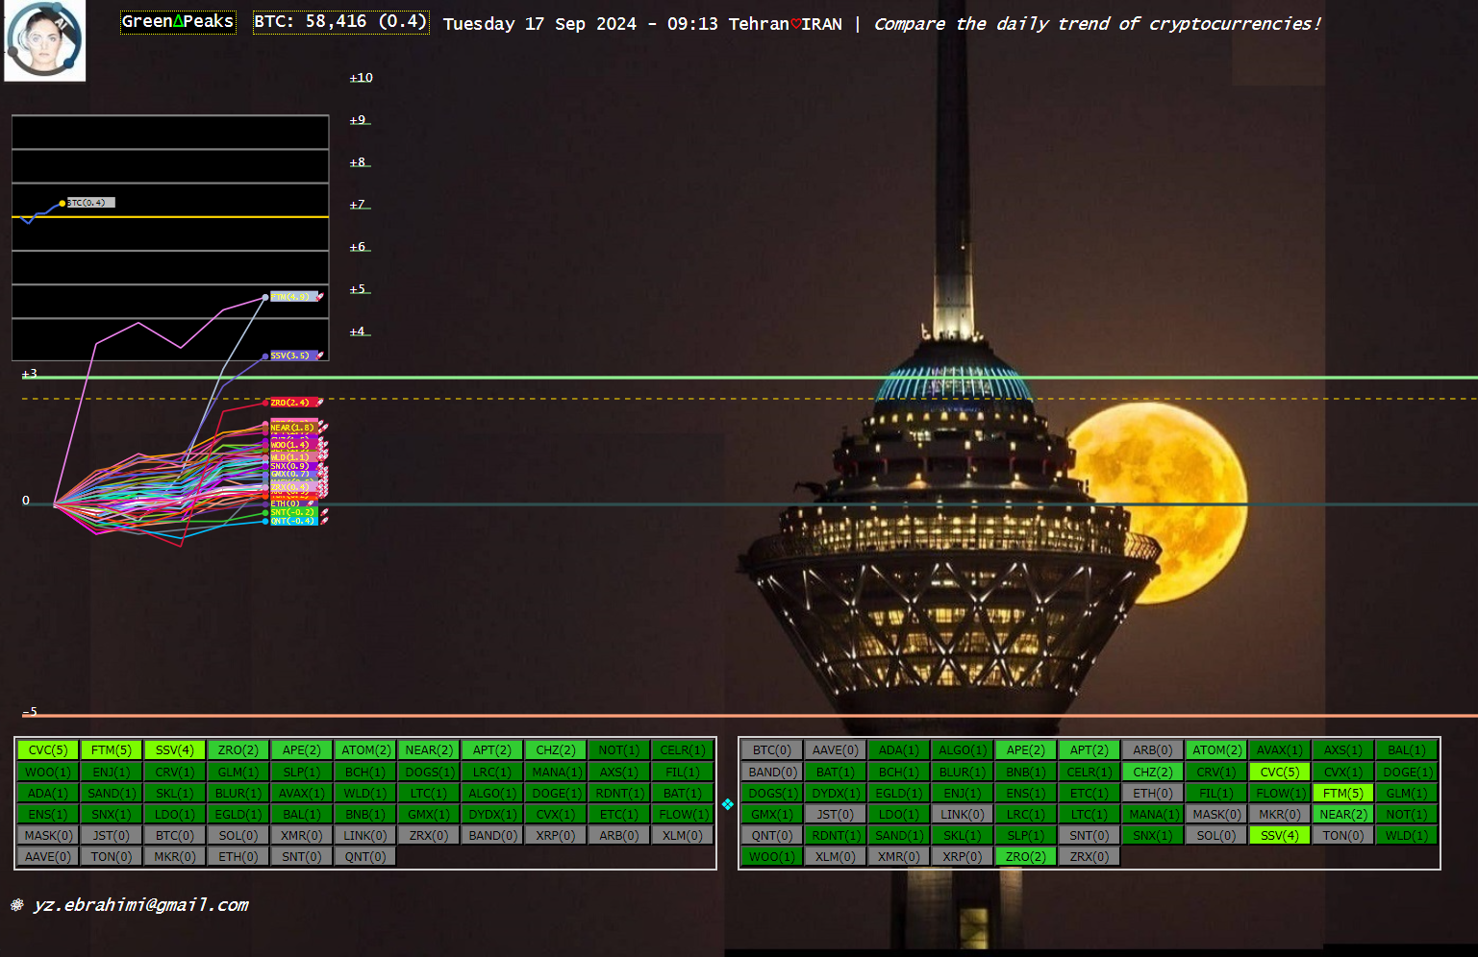Pick SSV(4) in the left coin panel
Viewport: 1478px width, 957px height.
[x=175, y=750]
